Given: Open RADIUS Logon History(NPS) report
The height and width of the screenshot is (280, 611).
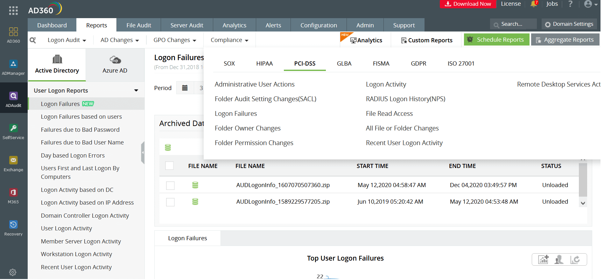Looking at the screenshot, I should pos(405,99).
